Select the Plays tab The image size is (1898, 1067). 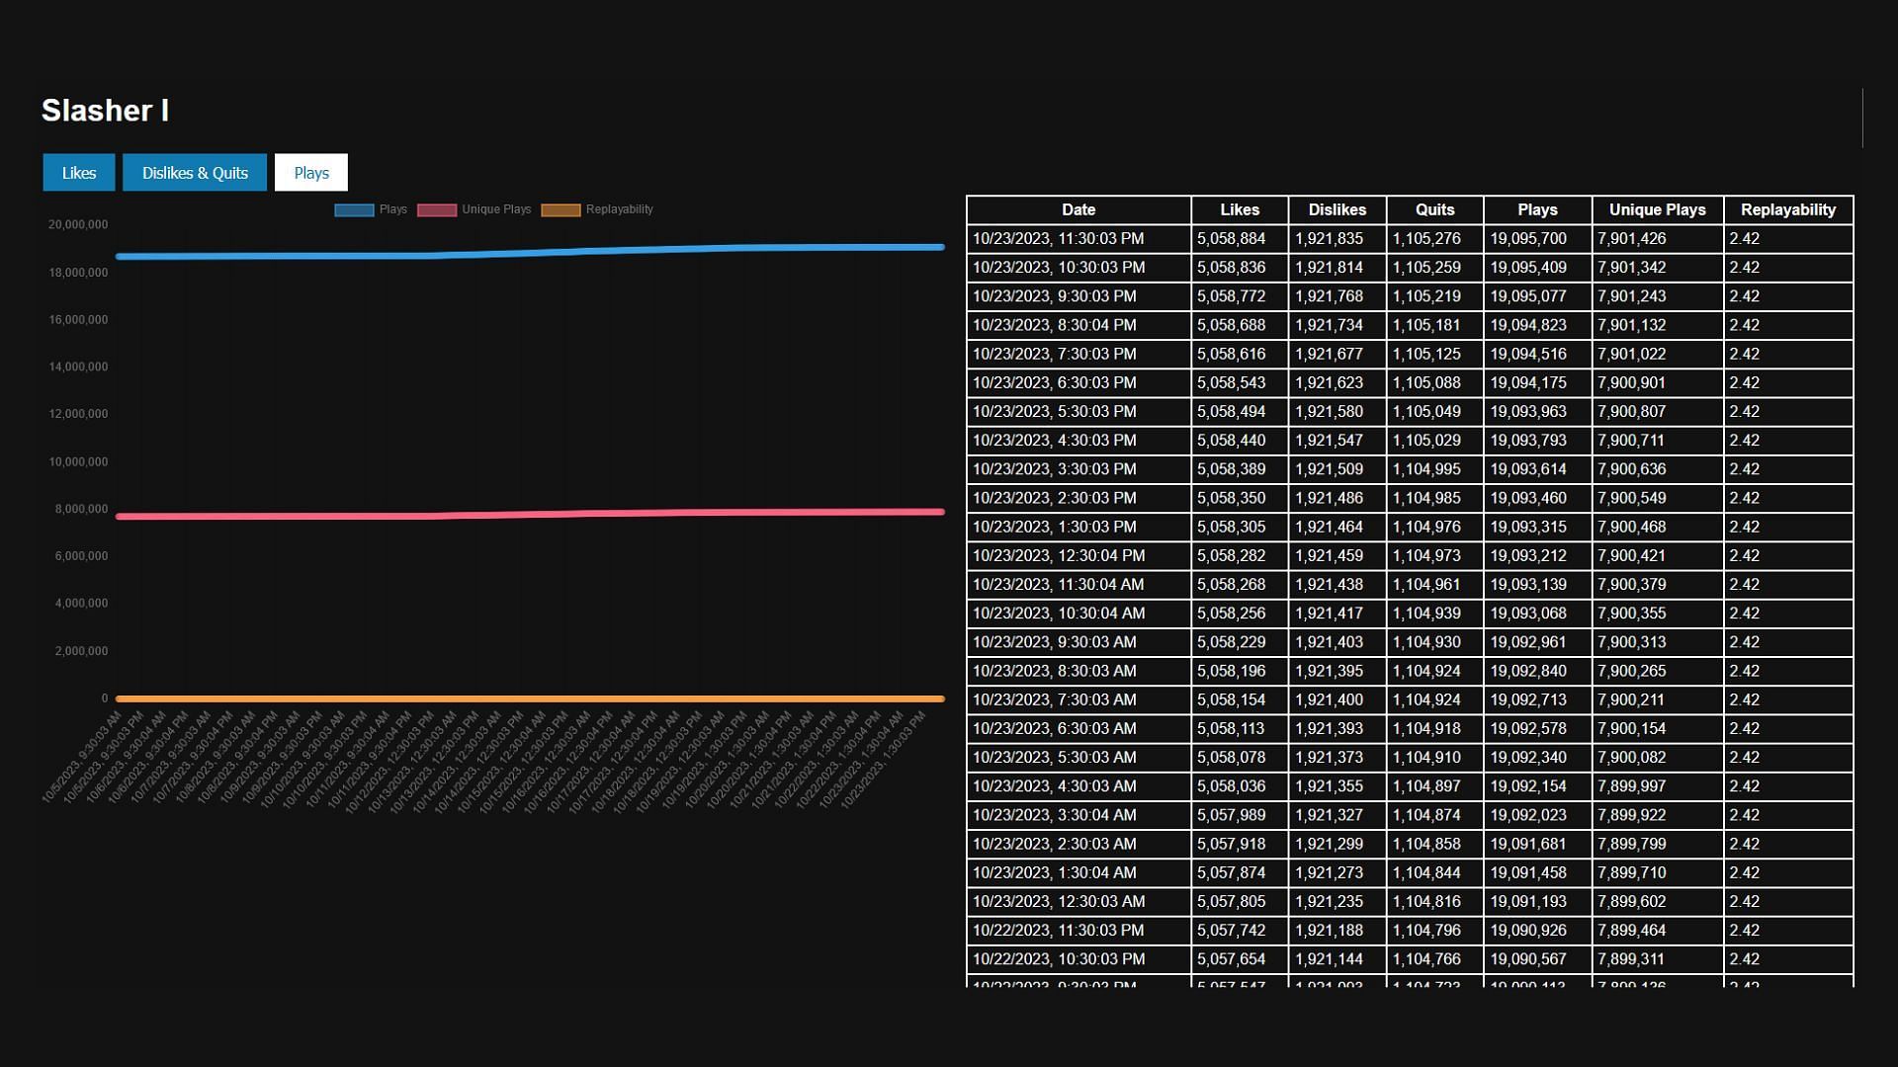pyautogui.click(x=311, y=173)
